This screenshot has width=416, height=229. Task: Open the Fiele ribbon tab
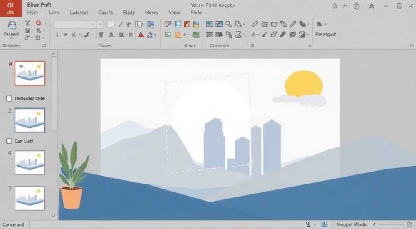196,12
